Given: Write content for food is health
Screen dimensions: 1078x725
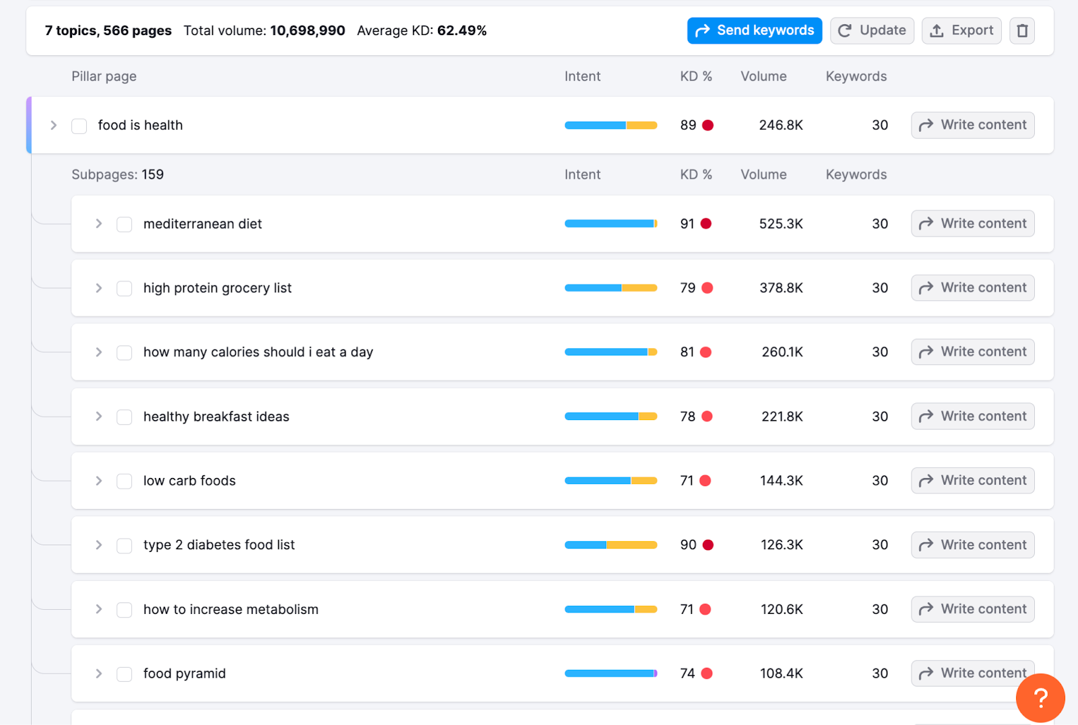Looking at the screenshot, I should pyautogui.click(x=973, y=125).
